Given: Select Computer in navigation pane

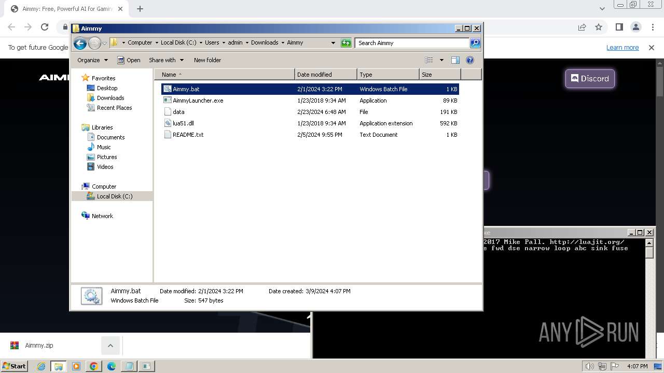Looking at the screenshot, I should tap(104, 187).
